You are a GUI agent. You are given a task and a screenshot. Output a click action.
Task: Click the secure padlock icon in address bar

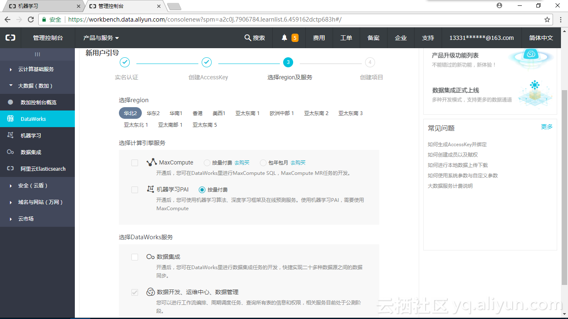[44, 20]
